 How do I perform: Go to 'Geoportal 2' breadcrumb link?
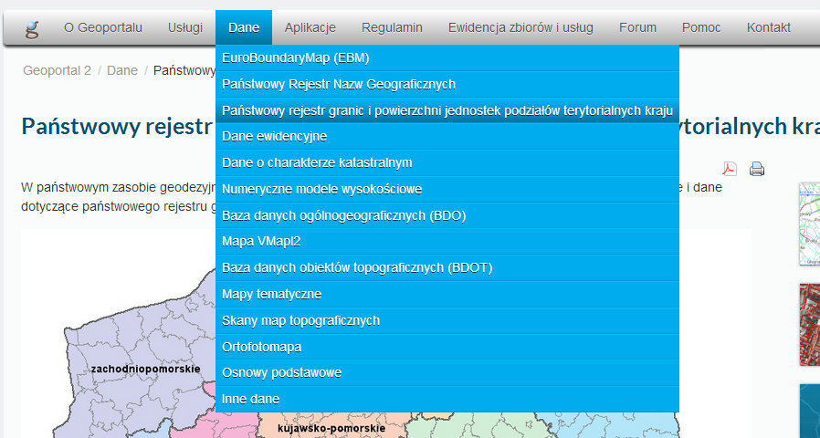[57, 70]
